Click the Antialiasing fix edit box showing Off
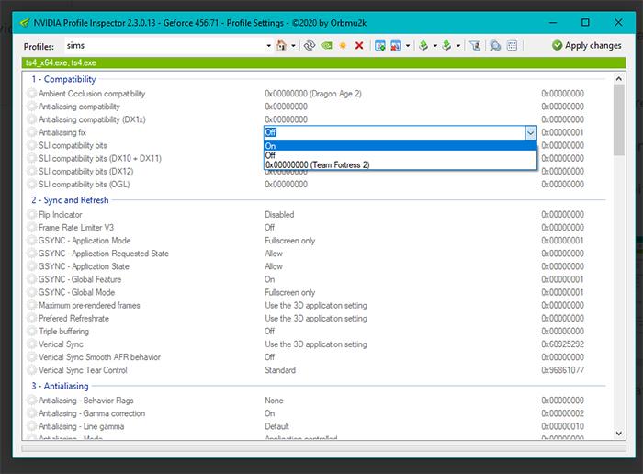 click(394, 132)
